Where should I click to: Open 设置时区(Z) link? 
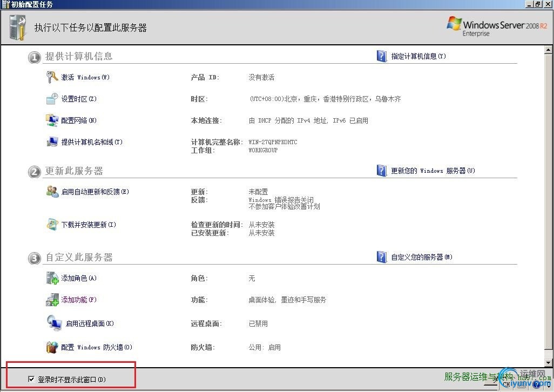(x=79, y=99)
